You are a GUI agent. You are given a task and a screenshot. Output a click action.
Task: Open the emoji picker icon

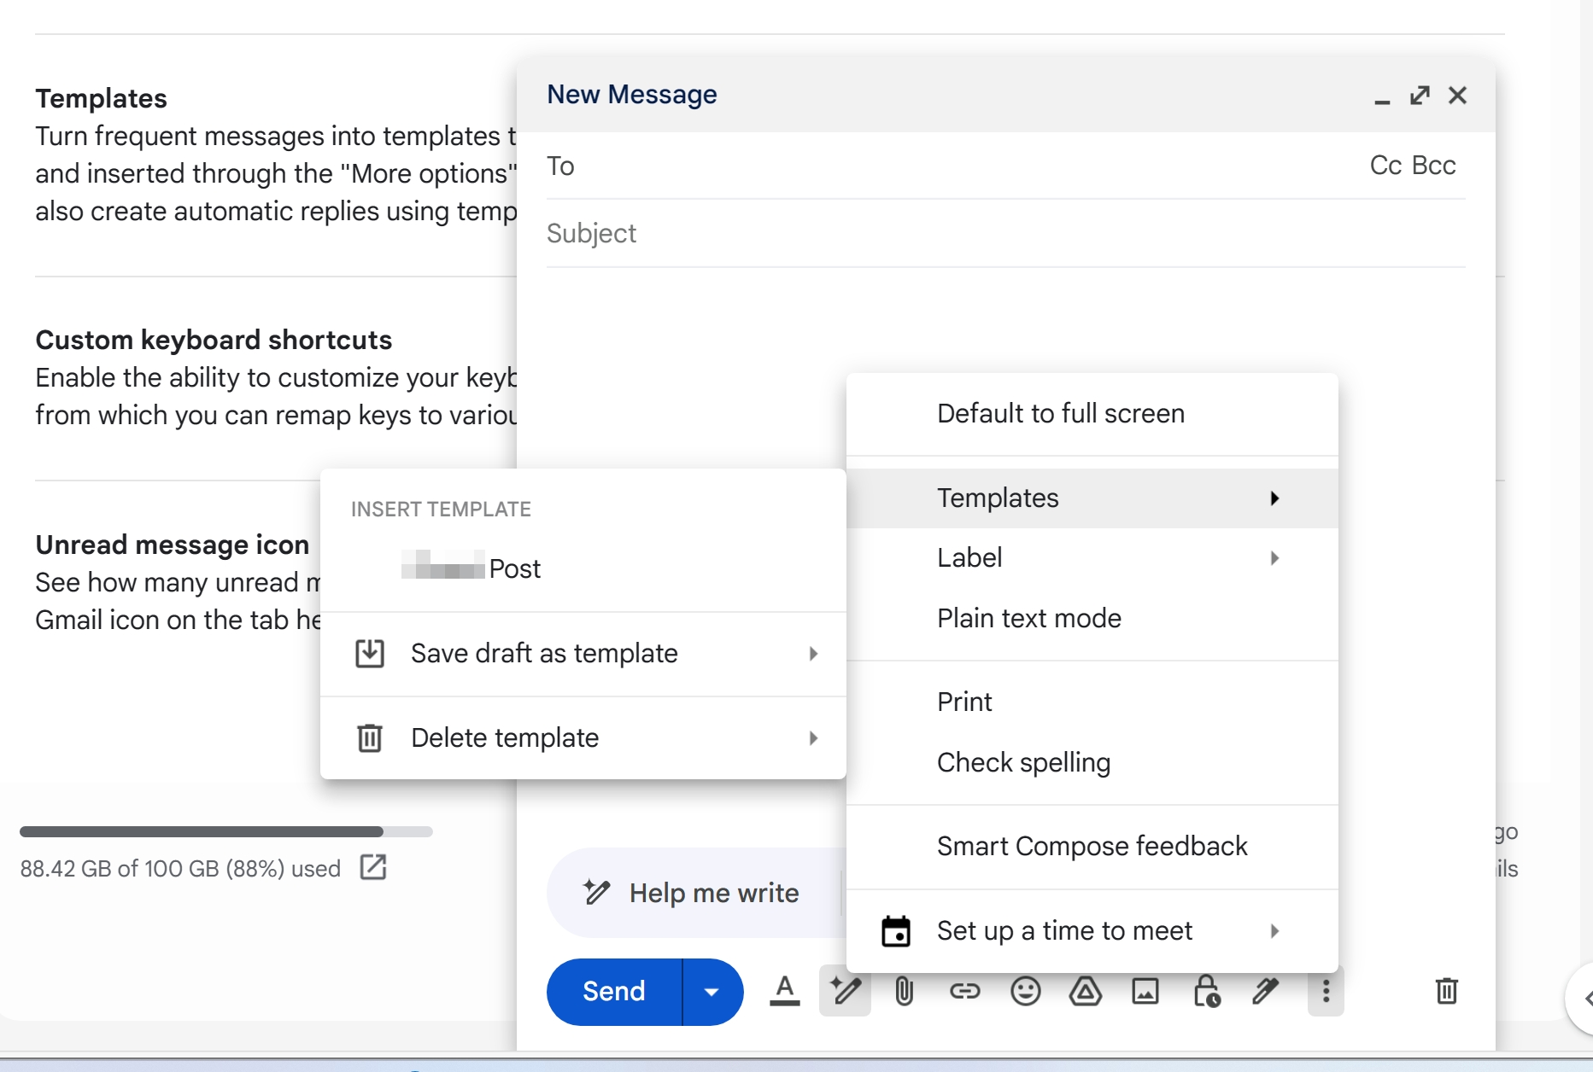pyautogui.click(x=1025, y=991)
